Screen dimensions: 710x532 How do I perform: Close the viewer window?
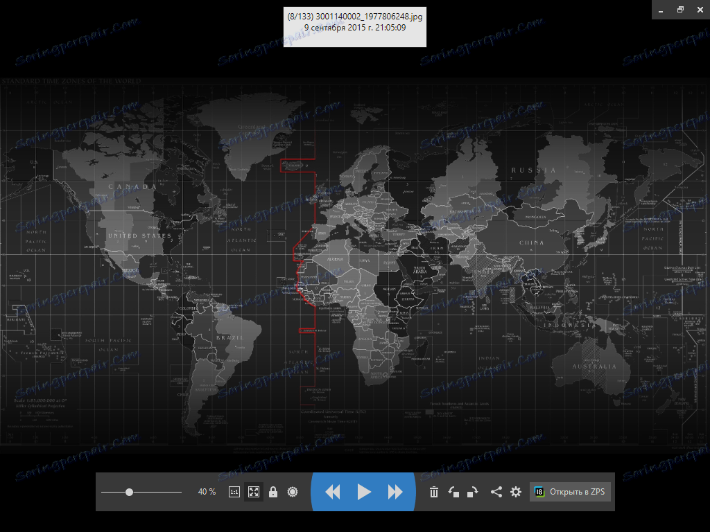click(700, 10)
